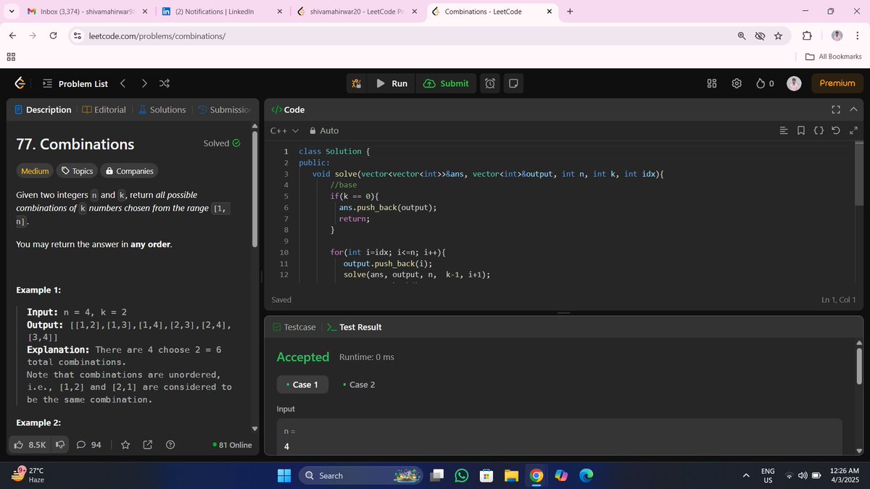
Task: Run the code
Action: [392, 83]
